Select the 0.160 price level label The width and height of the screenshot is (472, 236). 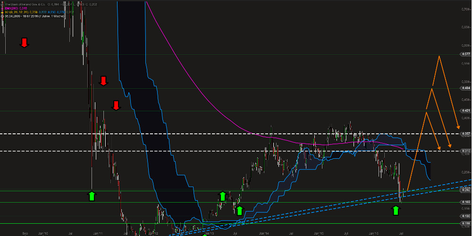(465, 202)
